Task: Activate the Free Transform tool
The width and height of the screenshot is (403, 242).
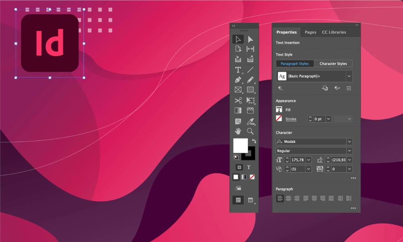Action: point(250,100)
